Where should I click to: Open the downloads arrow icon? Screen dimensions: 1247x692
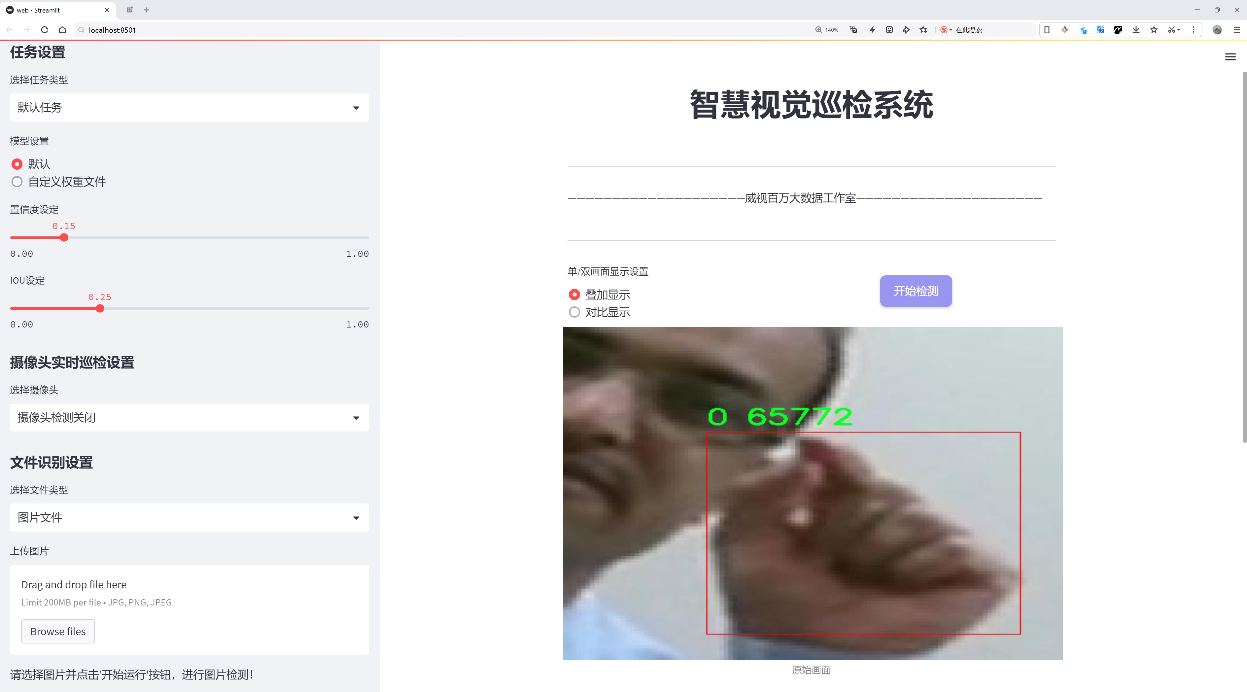pyautogui.click(x=1136, y=30)
